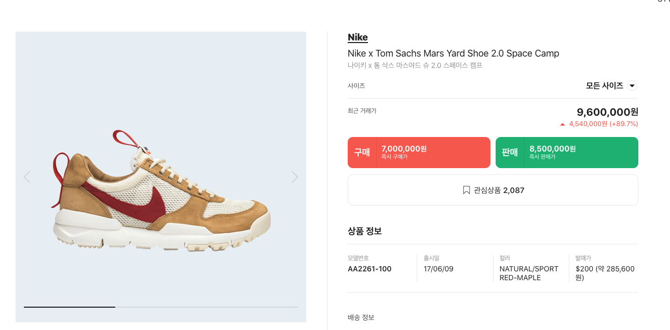Click the 상품 정보 section heading

click(365, 231)
